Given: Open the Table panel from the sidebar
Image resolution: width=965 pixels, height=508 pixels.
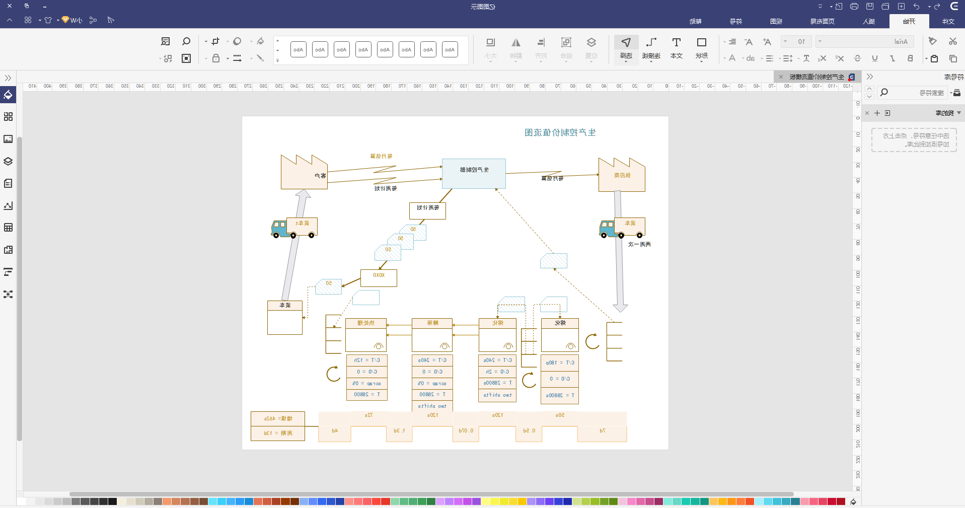Looking at the screenshot, I should 8,228.
